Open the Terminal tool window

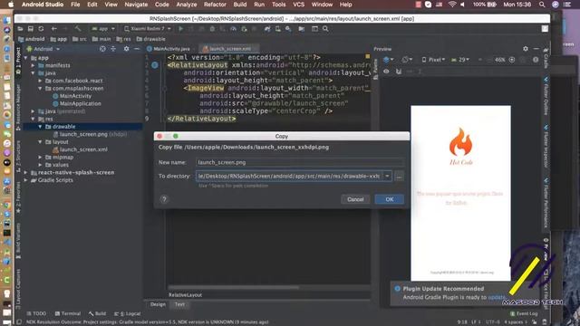click(68, 313)
